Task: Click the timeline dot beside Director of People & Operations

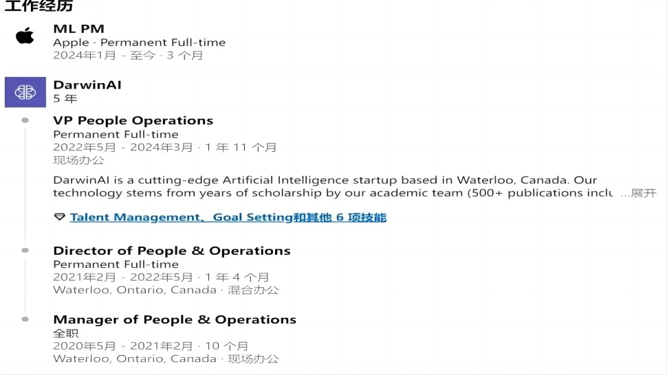Action: (25, 251)
